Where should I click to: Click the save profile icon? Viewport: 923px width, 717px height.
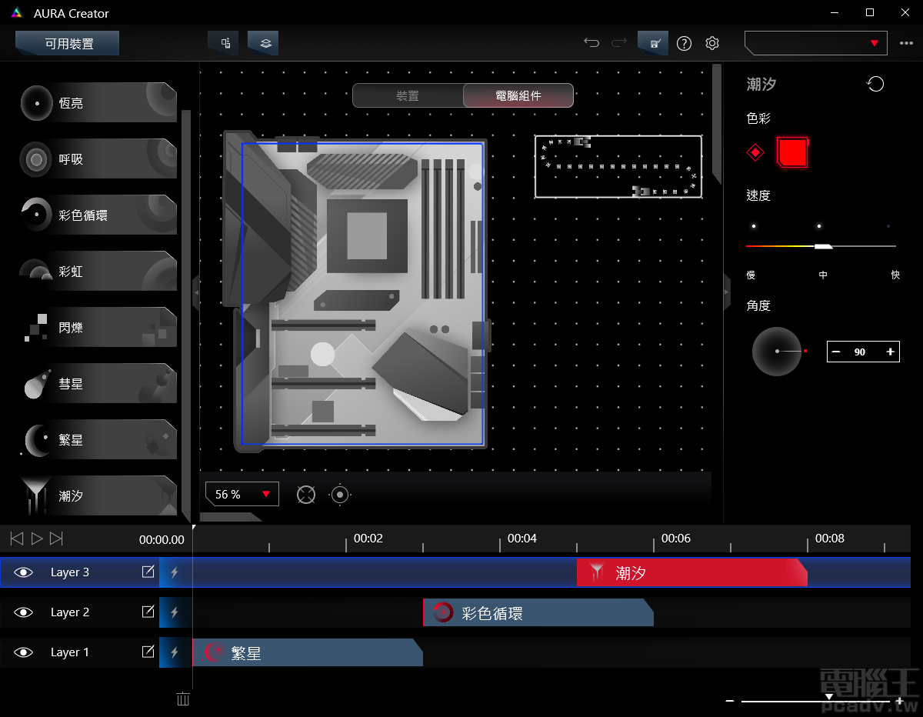point(653,43)
